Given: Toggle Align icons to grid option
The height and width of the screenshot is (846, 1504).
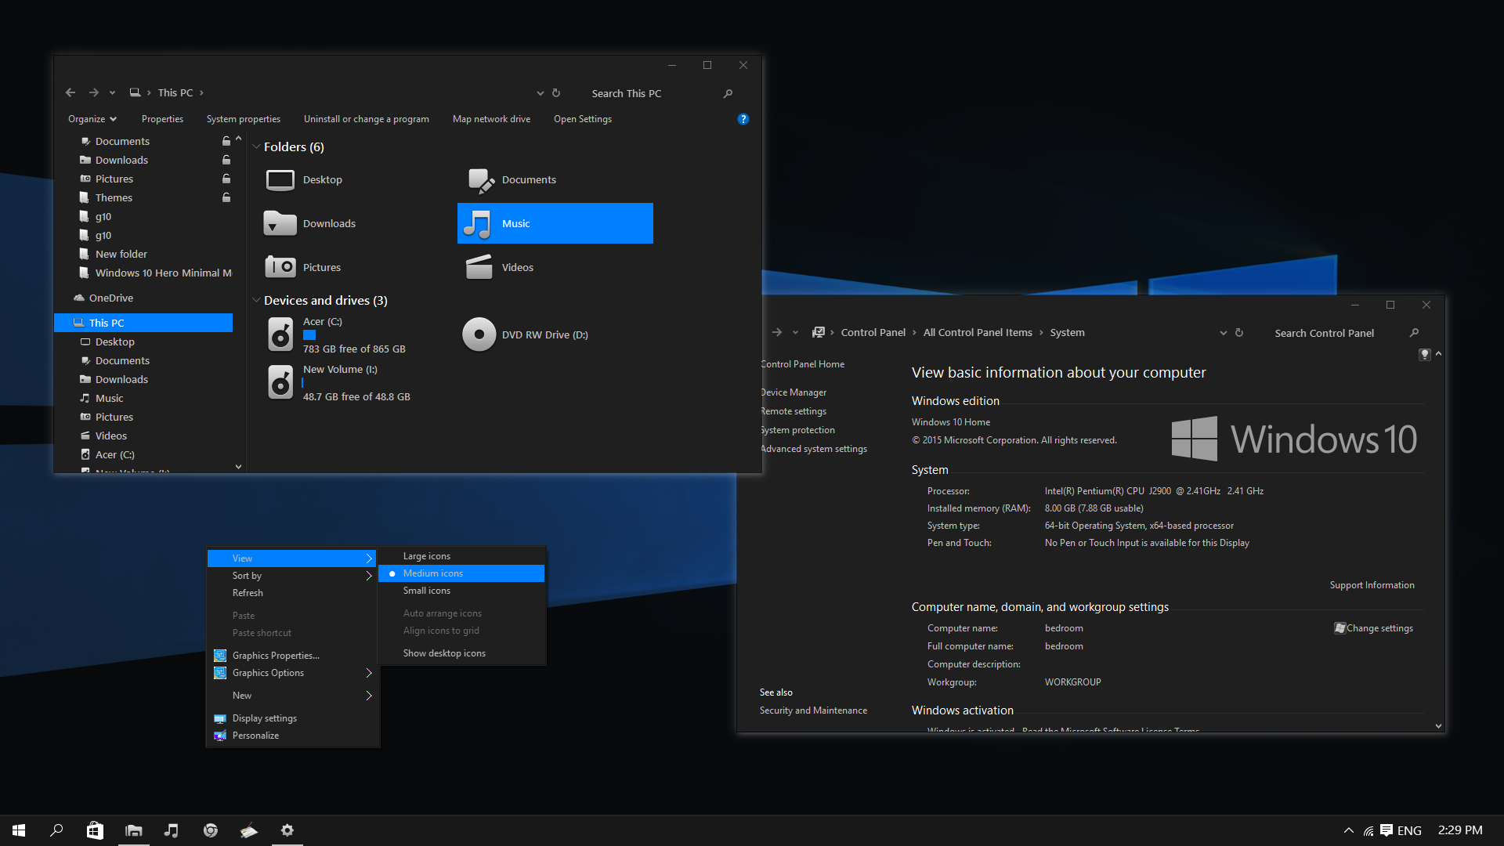Looking at the screenshot, I should coord(440,630).
